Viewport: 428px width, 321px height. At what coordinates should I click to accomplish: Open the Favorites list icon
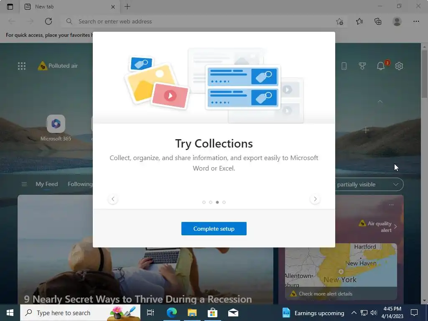pyautogui.click(x=359, y=21)
